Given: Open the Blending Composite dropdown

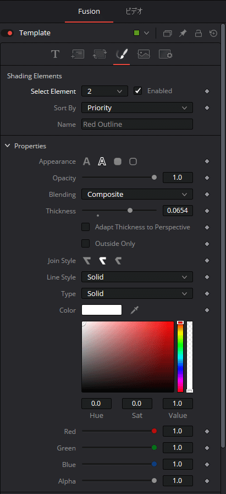Looking at the screenshot, I should click(137, 195).
